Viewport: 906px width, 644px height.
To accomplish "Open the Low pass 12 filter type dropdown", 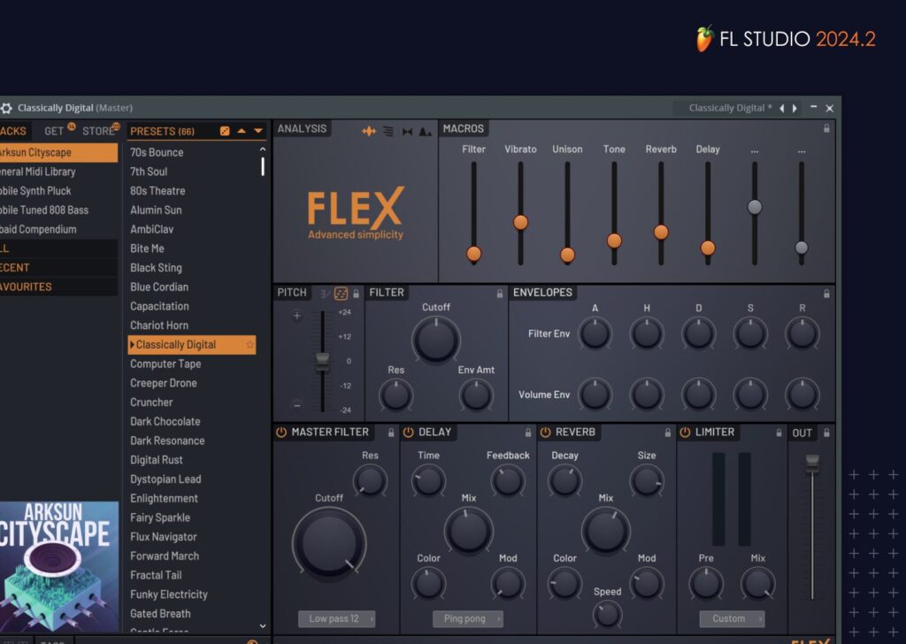I will pos(337,618).
